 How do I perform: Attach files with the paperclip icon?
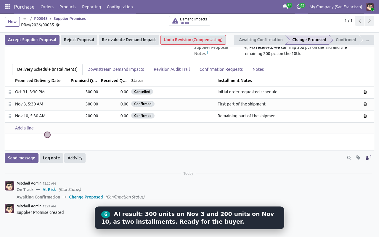click(358, 158)
